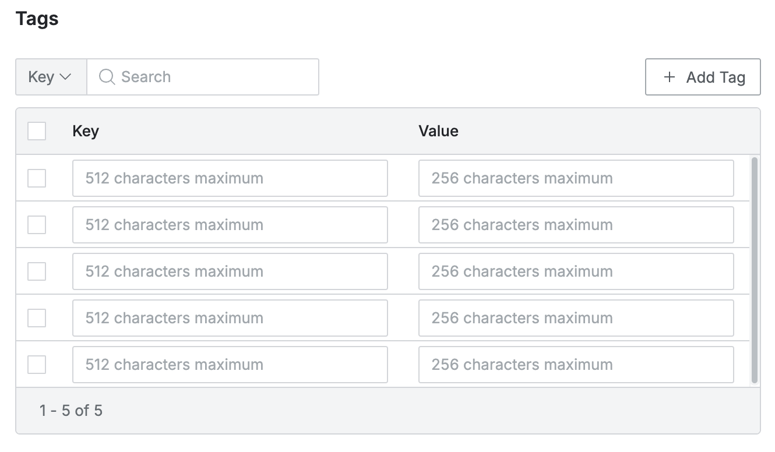Open the Key filter dropdown
Screen dimensions: 775x452
point(50,77)
